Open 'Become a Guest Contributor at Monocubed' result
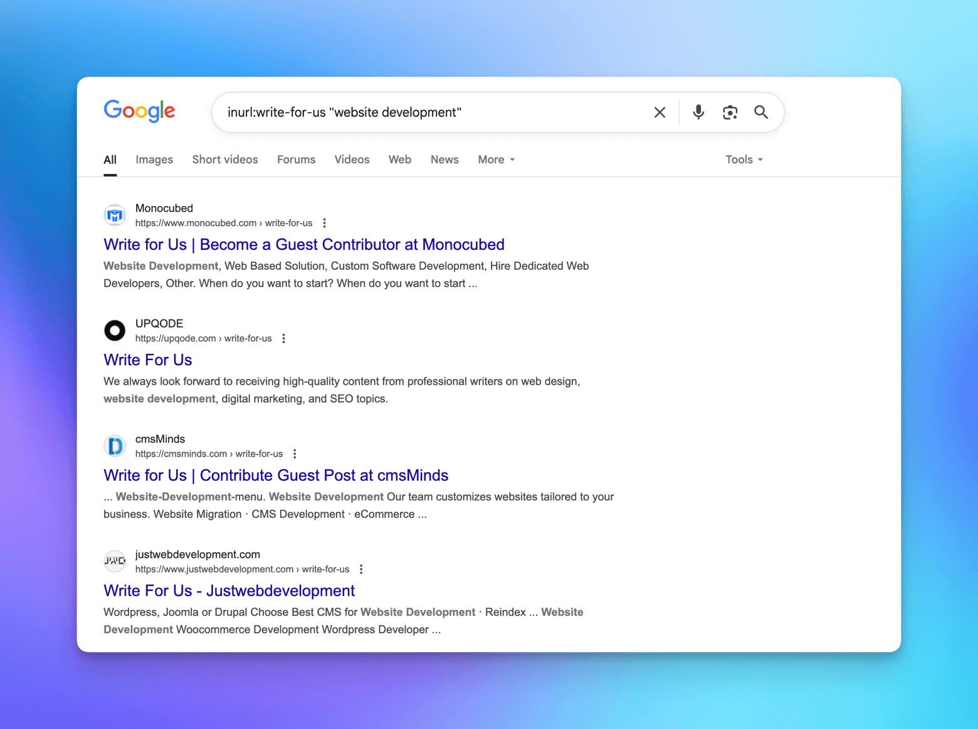978x729 pixels. click(x=304, y=244)
